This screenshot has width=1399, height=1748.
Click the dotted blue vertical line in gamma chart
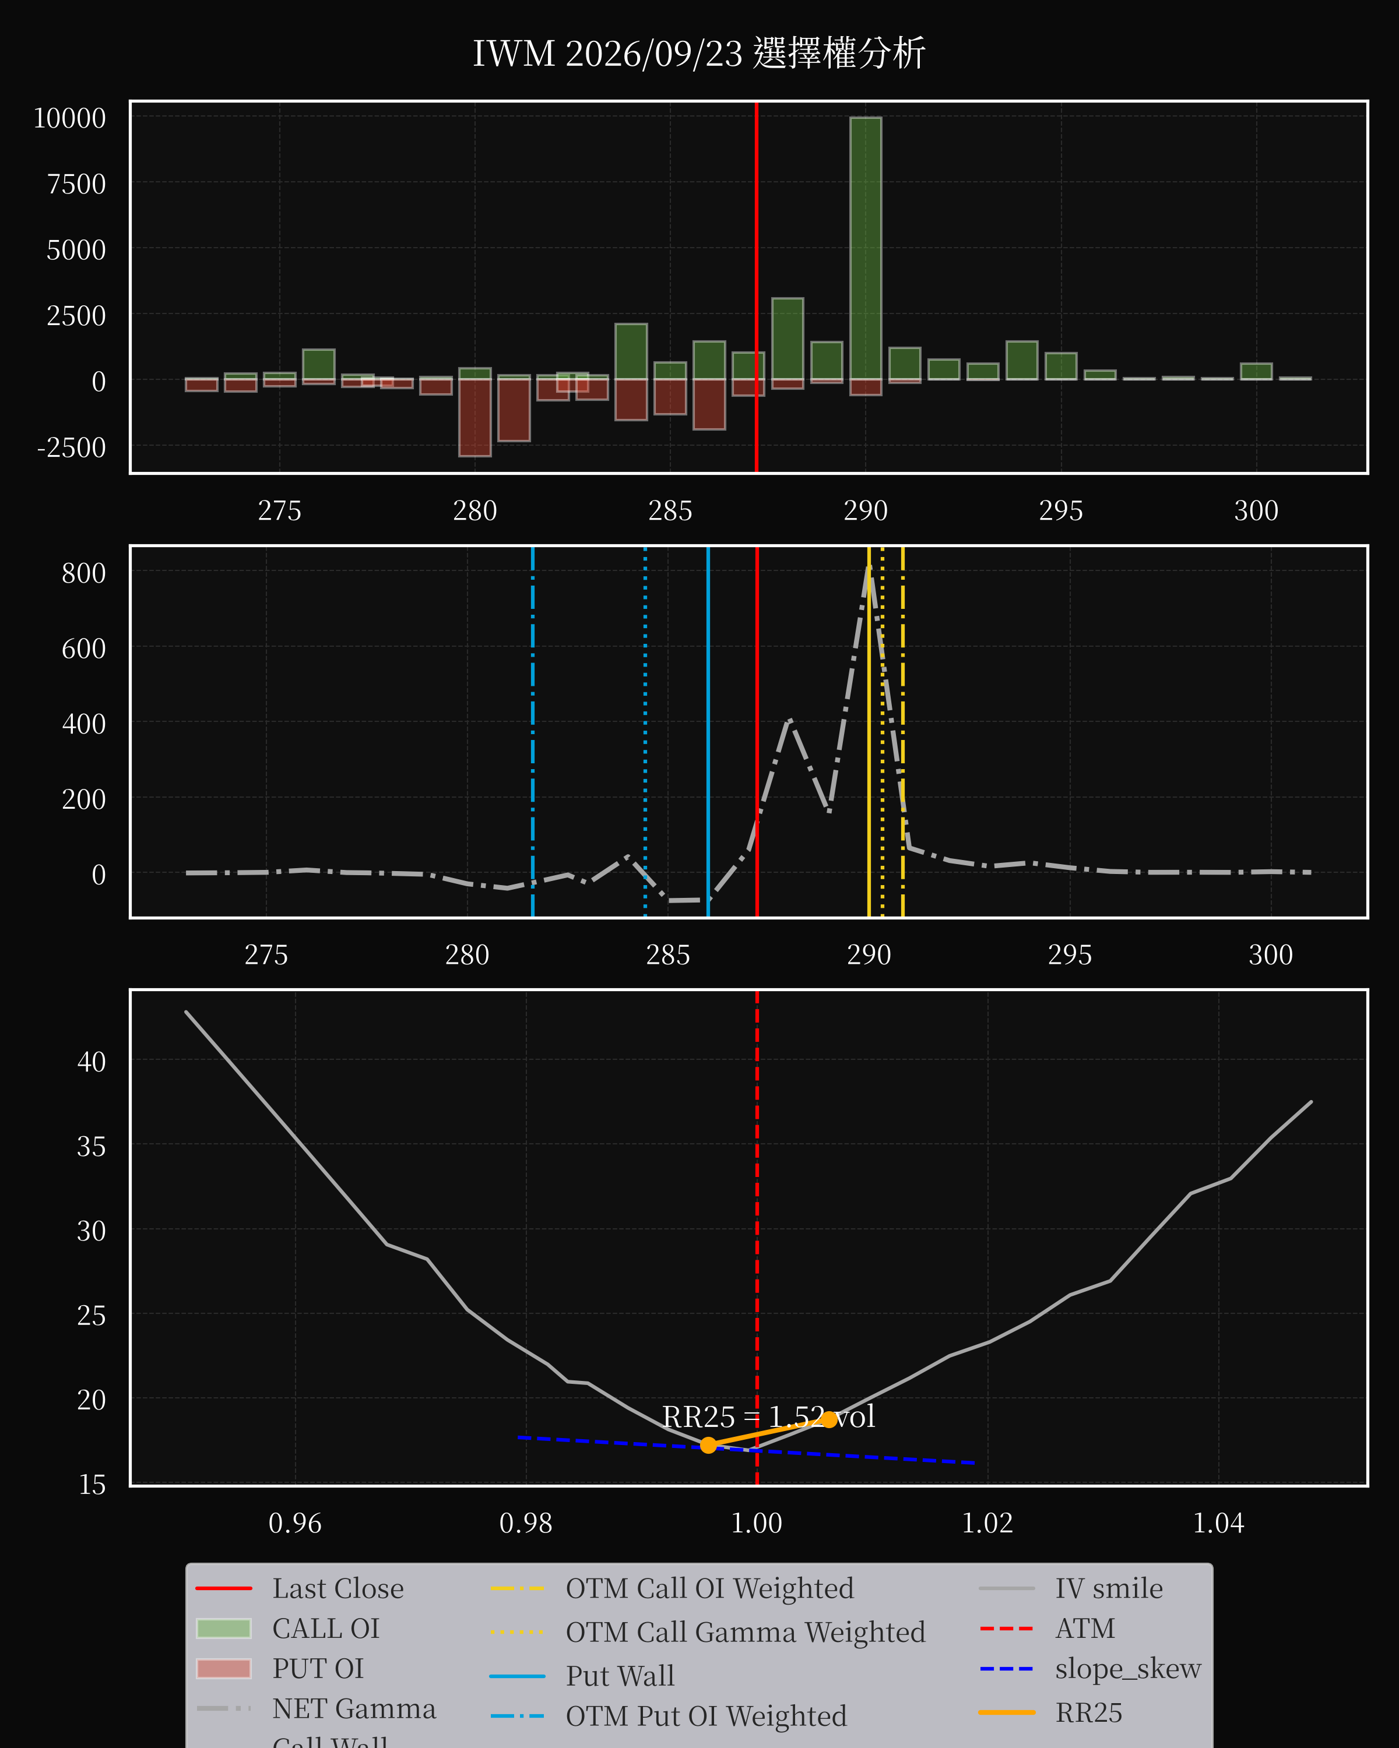pos(645,732)
